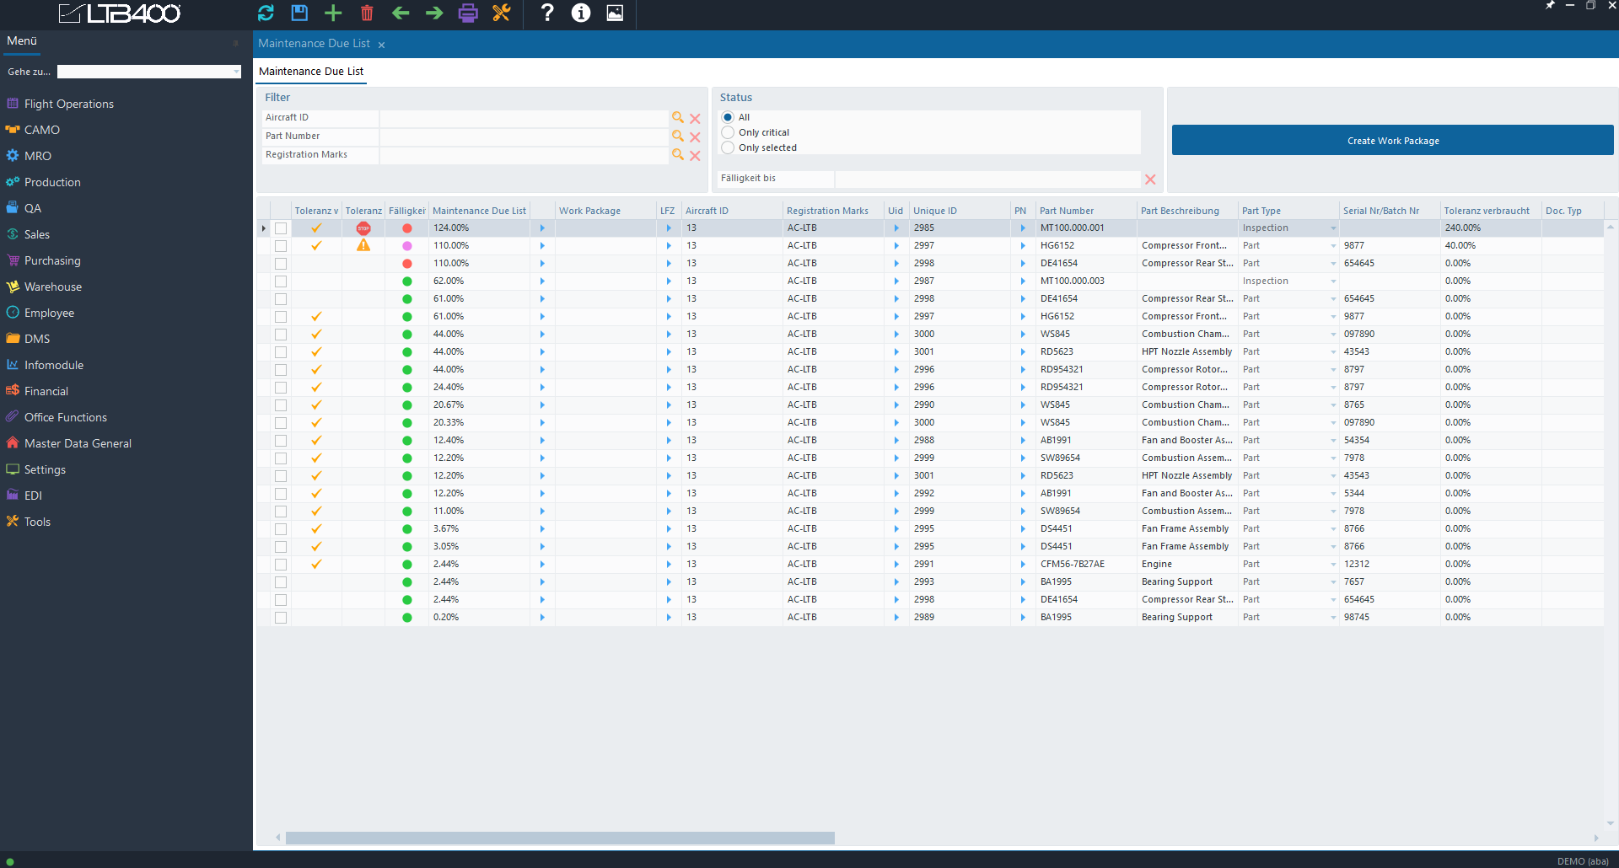Screen dimensions: 1619x868
Task: Tick the checkbox for the 124.00% row
Action: tap(281, 228)
